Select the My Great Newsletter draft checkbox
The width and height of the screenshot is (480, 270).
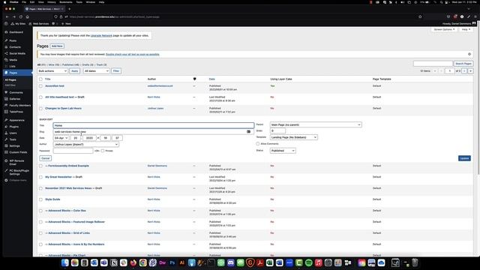pyautogui.click(x=40, y=177)
